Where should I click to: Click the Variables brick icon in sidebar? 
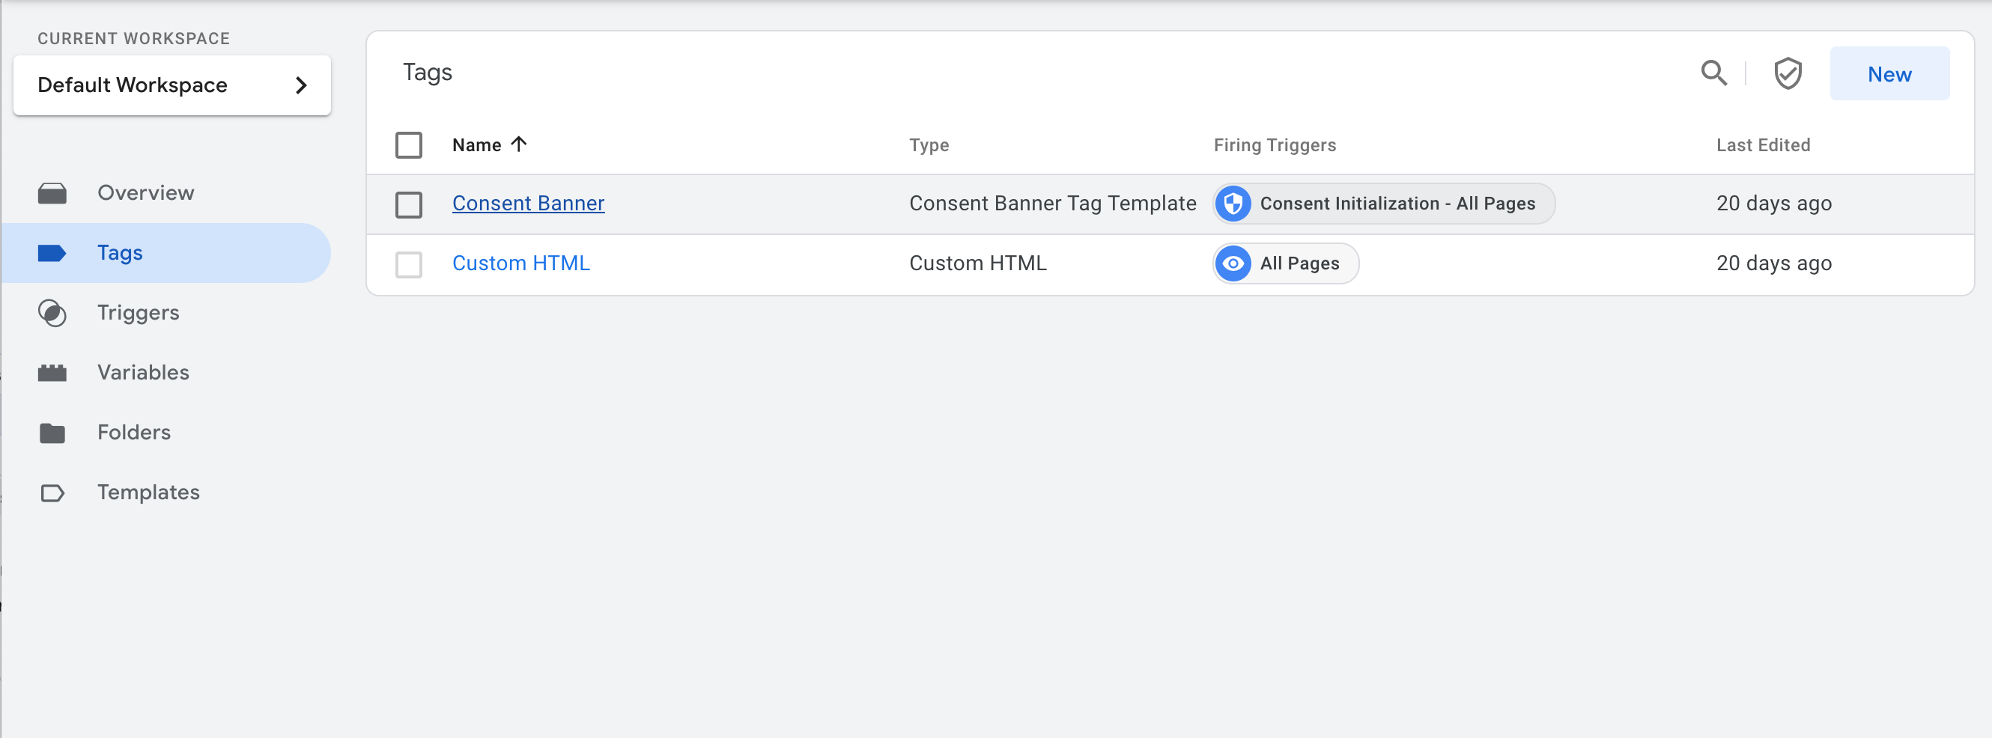tap(52, 373)
